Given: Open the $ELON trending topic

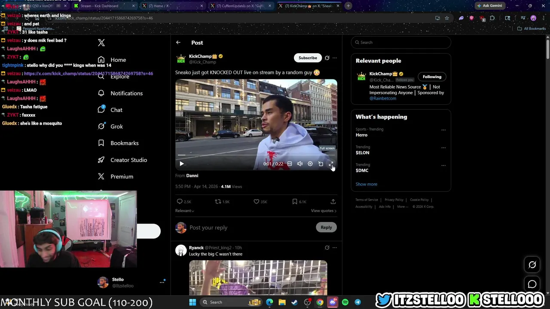Looking at the screenshot, I should coord(362,152).
